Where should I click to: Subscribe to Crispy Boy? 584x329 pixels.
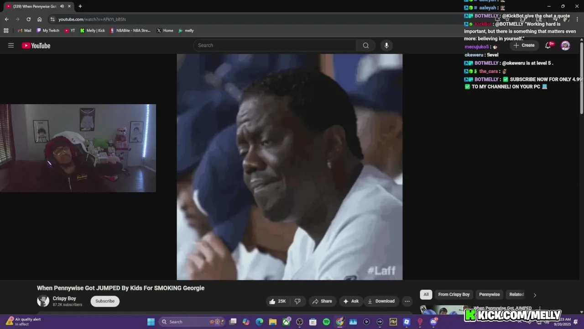(x=105, y=301)
